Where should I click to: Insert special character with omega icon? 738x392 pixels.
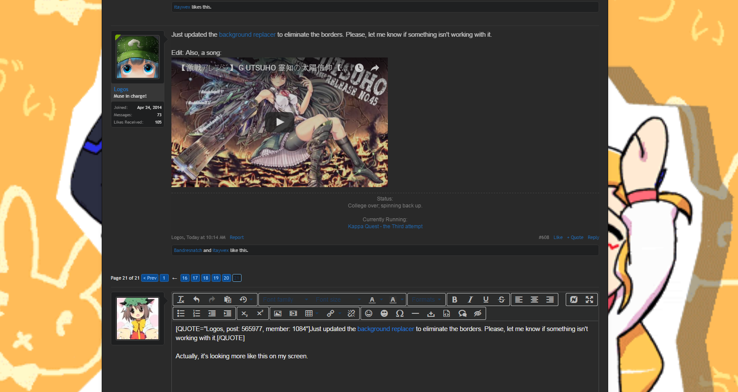coord(400,313)
